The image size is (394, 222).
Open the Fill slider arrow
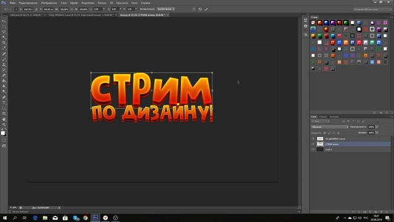(377, 133)
